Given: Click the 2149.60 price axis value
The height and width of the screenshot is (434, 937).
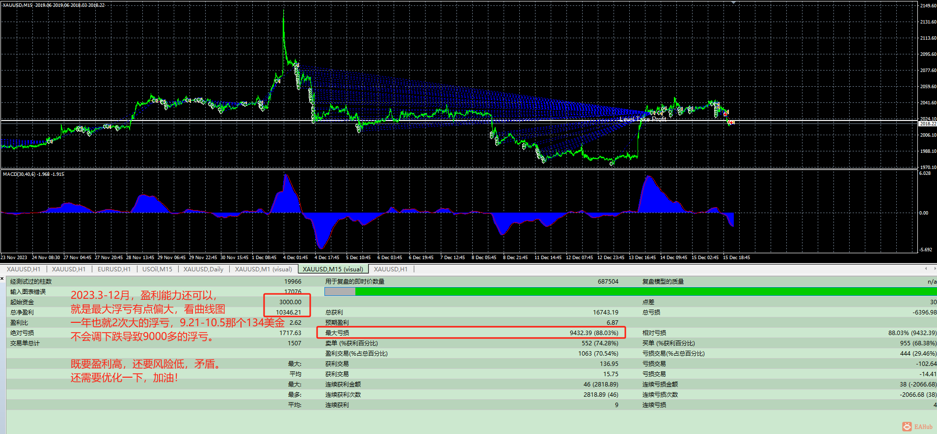Looking at the screenshot, I should pyautogui.click(x=928, y=6).
